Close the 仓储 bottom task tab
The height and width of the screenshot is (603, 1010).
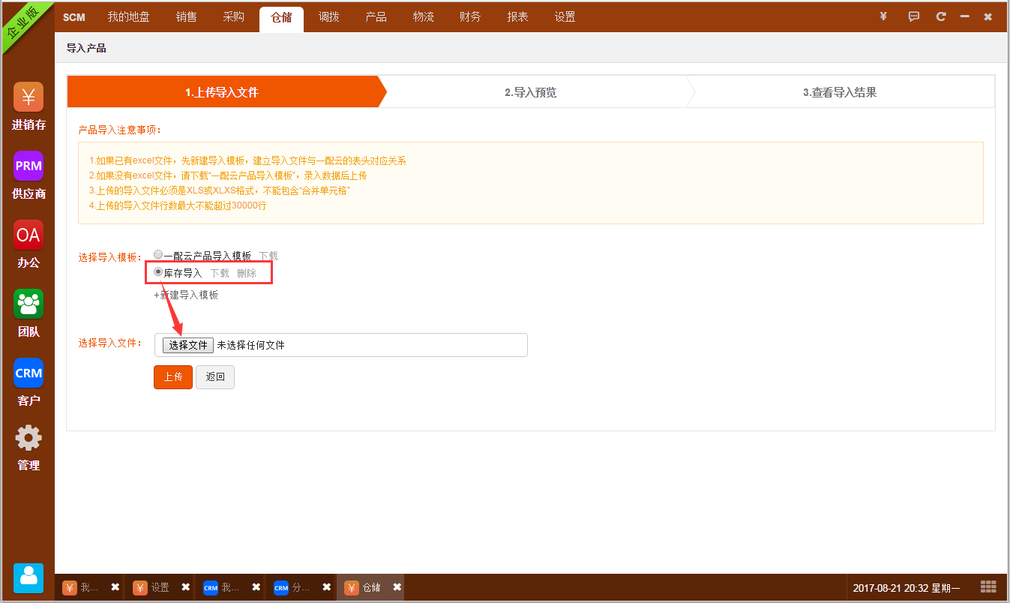(x=397, y=587)
